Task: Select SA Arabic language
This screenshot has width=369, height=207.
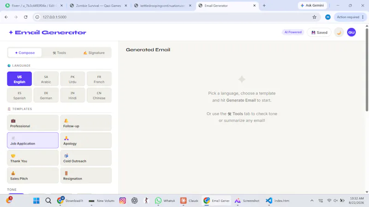Action: tap(46, 79)
